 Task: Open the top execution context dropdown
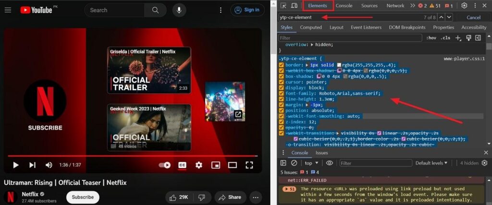(x=311, y=163)
